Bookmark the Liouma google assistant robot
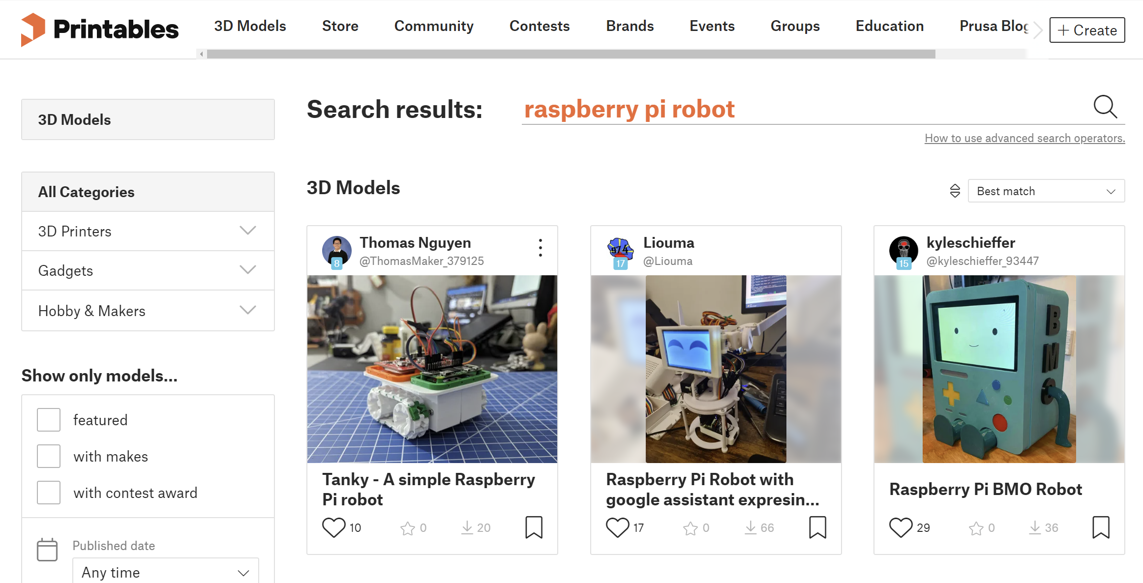Image resolution: width=1143 pixels, height=583 pixels. [x=817, y=527]
